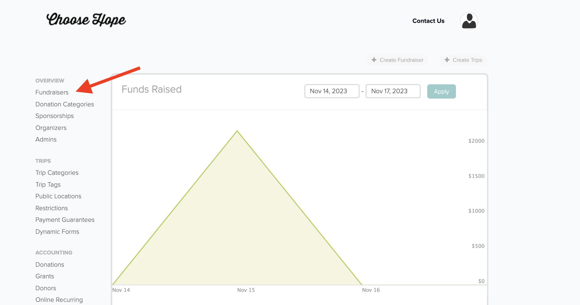Click the Funds Raised heading
This screenshot has width=580, height=305.
[x=152, y=89]
